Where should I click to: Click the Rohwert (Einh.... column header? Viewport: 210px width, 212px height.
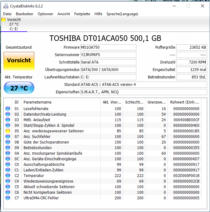point(185,102)
